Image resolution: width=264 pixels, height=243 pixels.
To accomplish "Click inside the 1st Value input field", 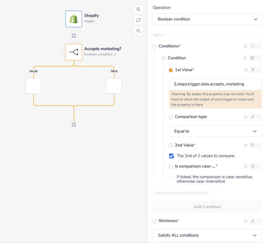I will click(215, 84).
